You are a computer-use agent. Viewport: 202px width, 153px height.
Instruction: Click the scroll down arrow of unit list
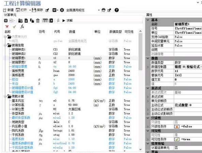click(140, 149)
